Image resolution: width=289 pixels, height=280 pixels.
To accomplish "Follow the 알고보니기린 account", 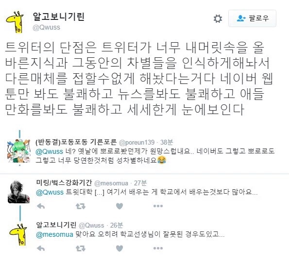I will (252, 18).
